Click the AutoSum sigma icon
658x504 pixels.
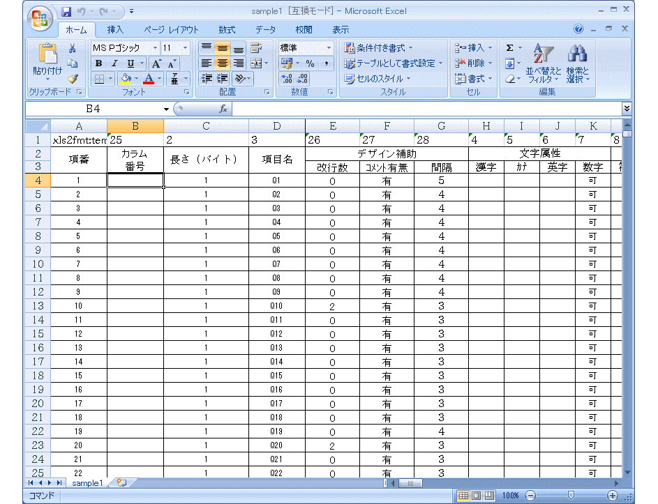click(x=509, y=48)
